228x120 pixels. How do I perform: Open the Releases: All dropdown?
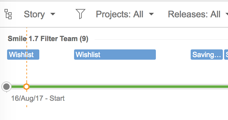tap(198, 14)
